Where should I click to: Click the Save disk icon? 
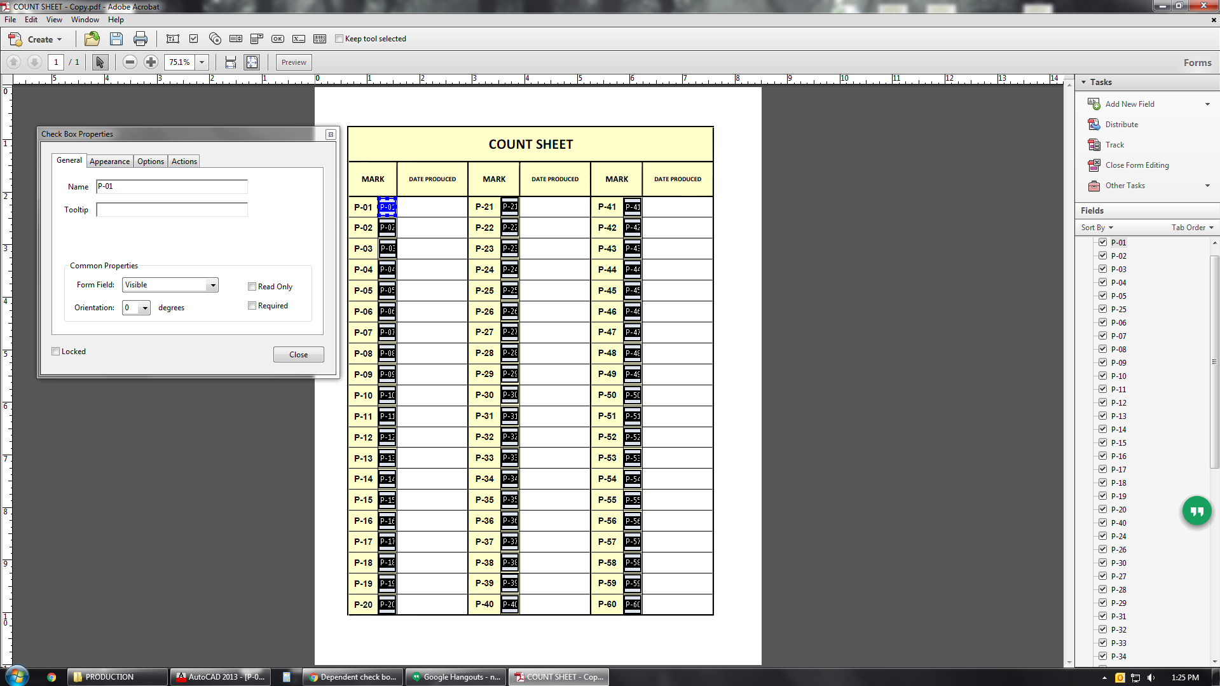click(116, 39)
